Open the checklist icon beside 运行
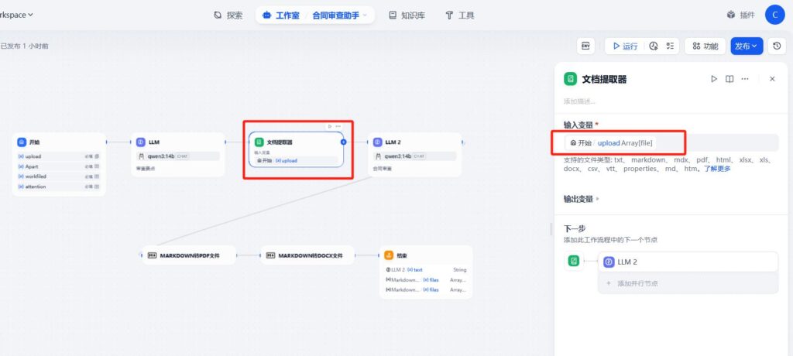 [x=670, y=46]
